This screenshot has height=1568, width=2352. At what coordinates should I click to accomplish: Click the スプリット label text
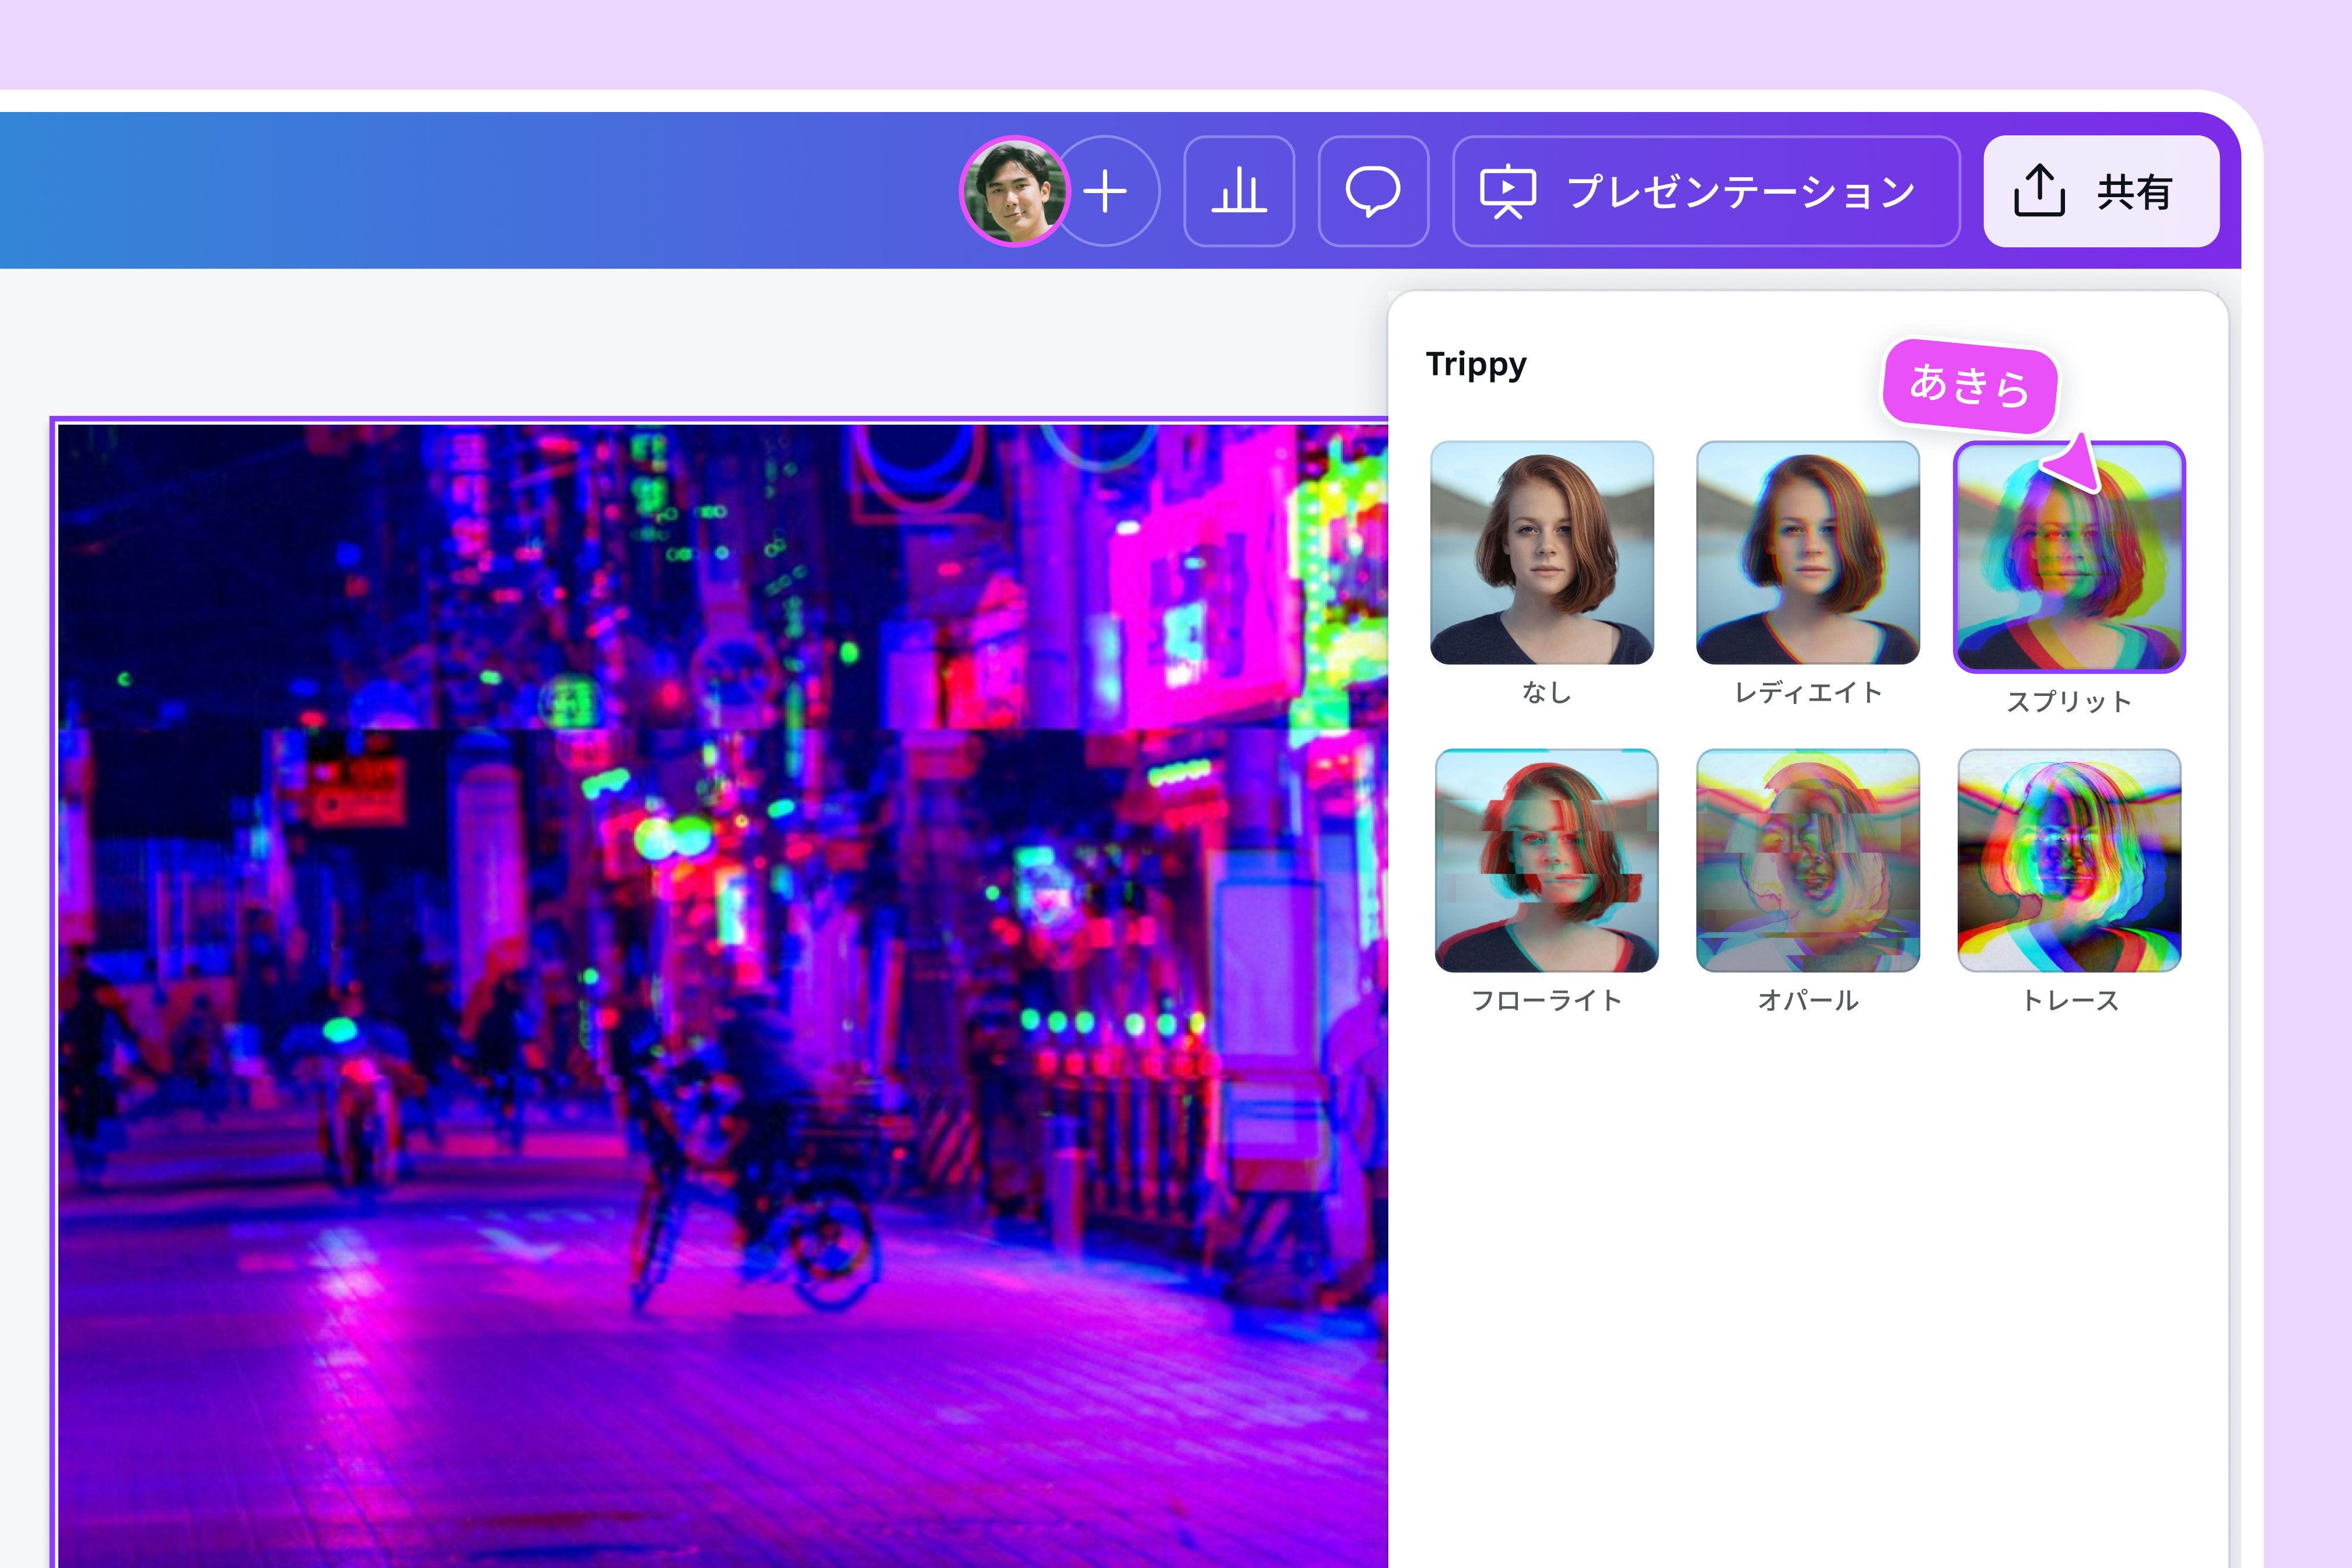(2069, 701)
